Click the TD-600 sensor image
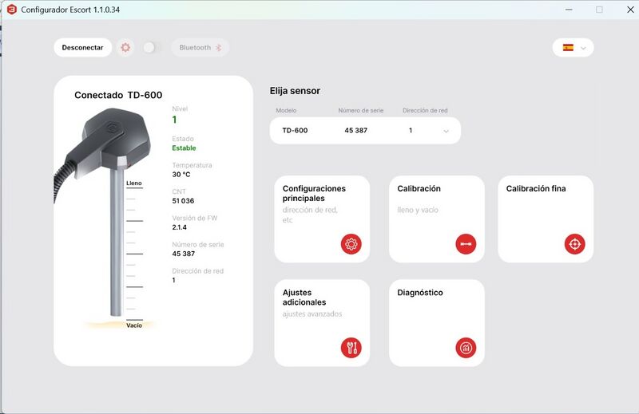Viewport: 639px width, 414px height. tap(104, 211)
